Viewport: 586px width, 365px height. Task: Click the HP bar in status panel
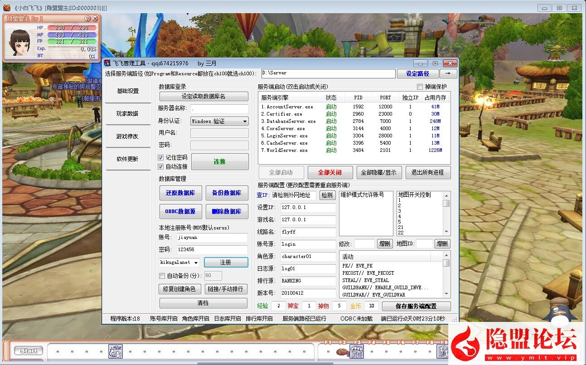pos(72,28)
